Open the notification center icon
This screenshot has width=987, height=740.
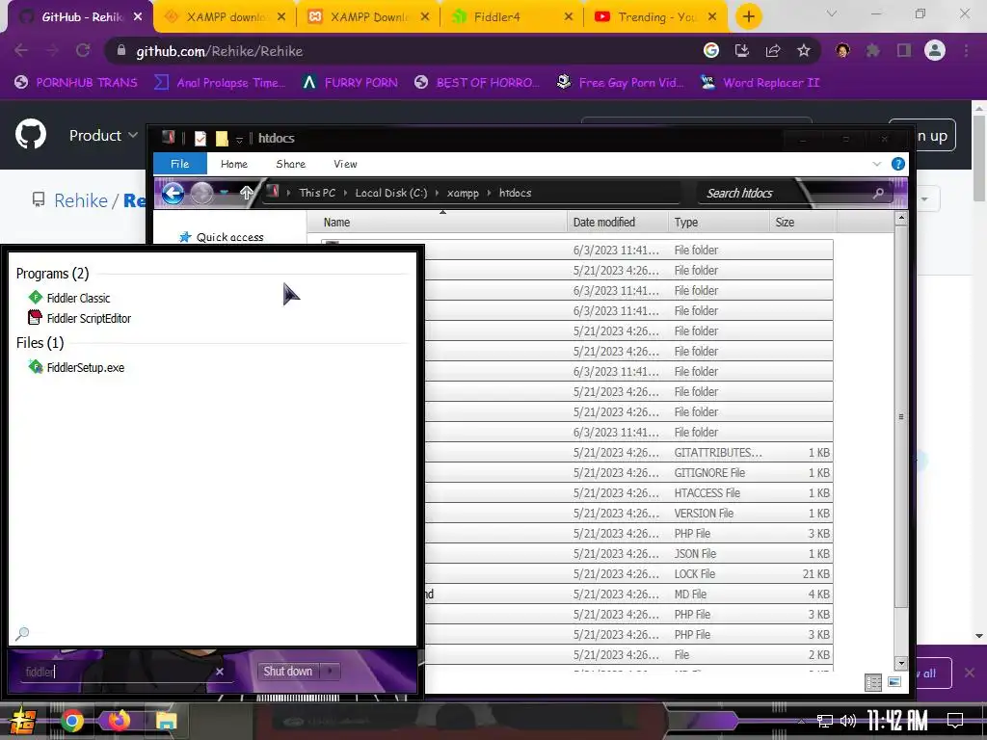(x=955, y=721)
